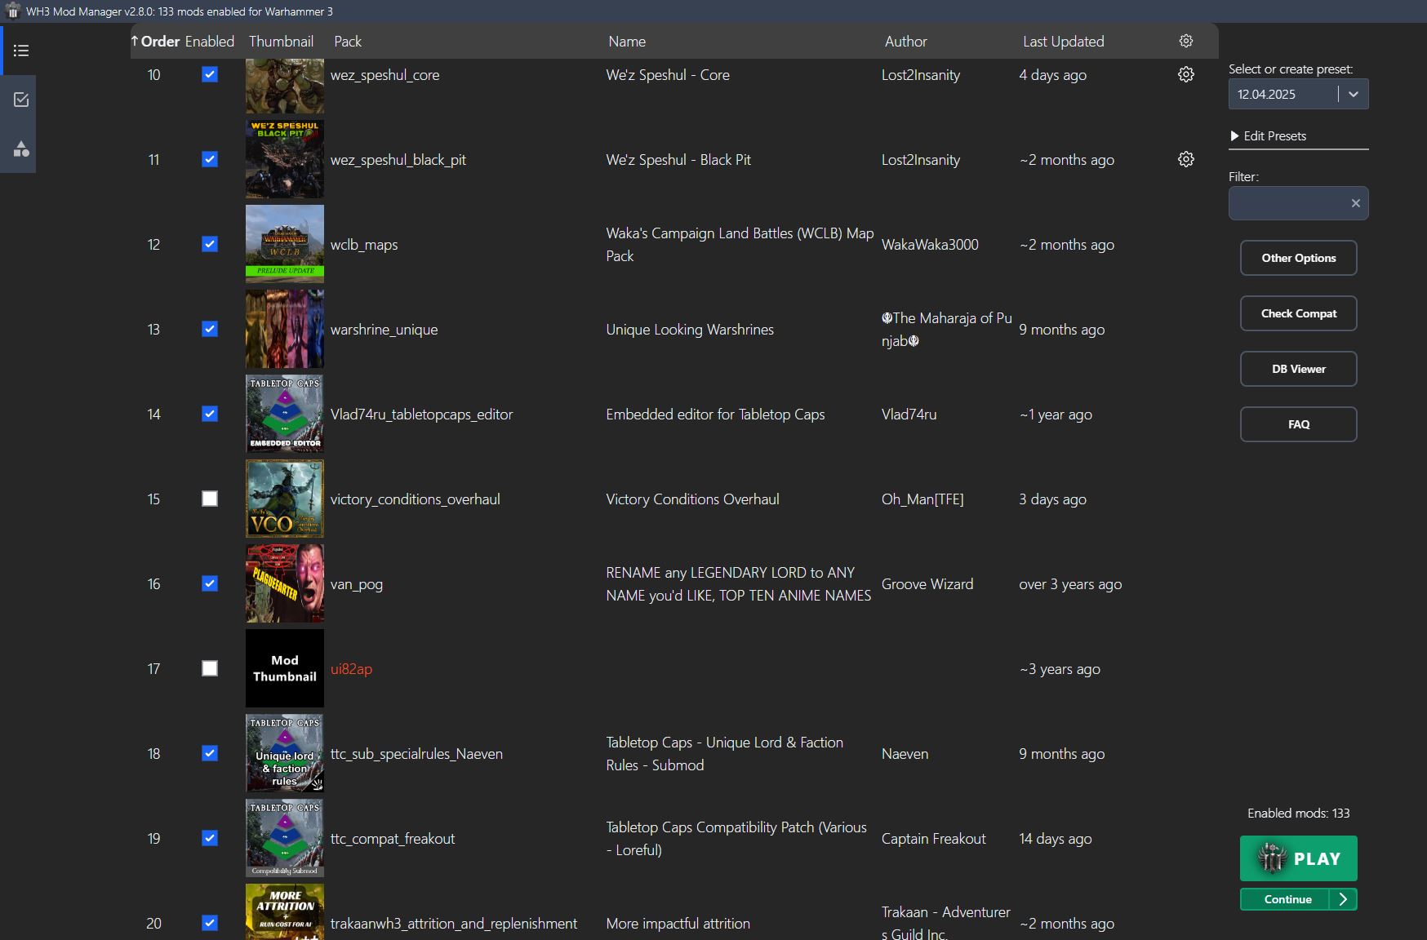This screenshot has width=1427, height=940.
Task: Open the table column settings gear in header
Action: coord(1186,41)
